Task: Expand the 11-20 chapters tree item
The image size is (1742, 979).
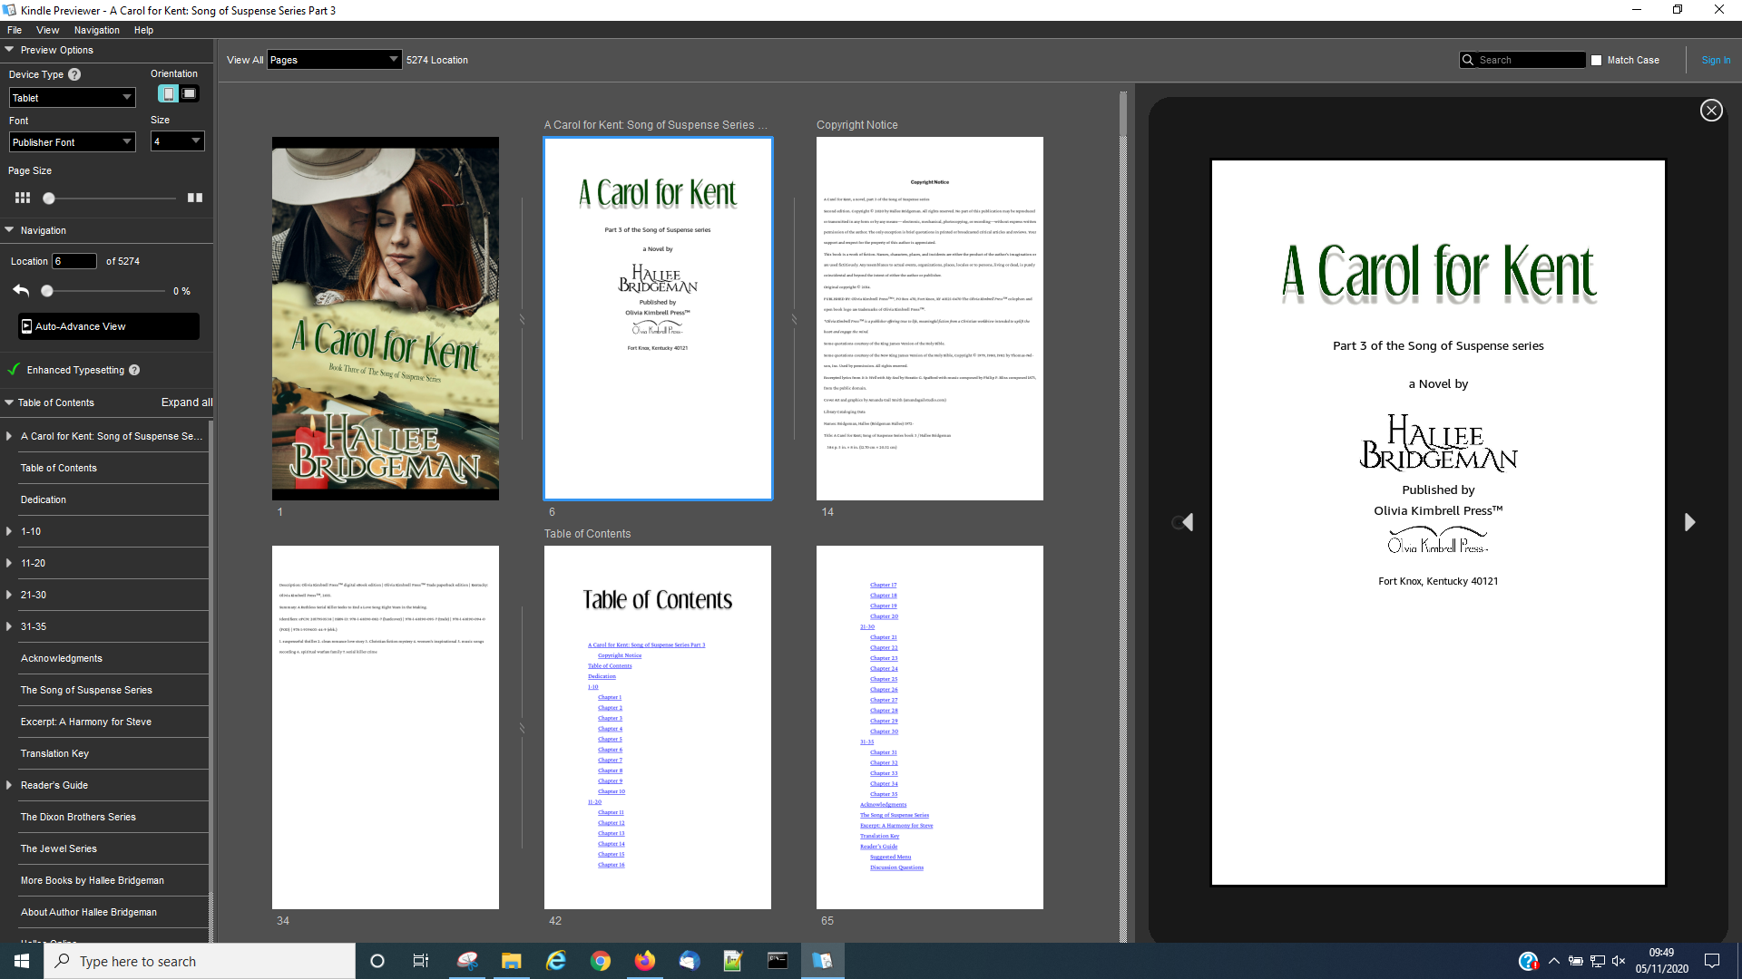Action: (9, 563)
